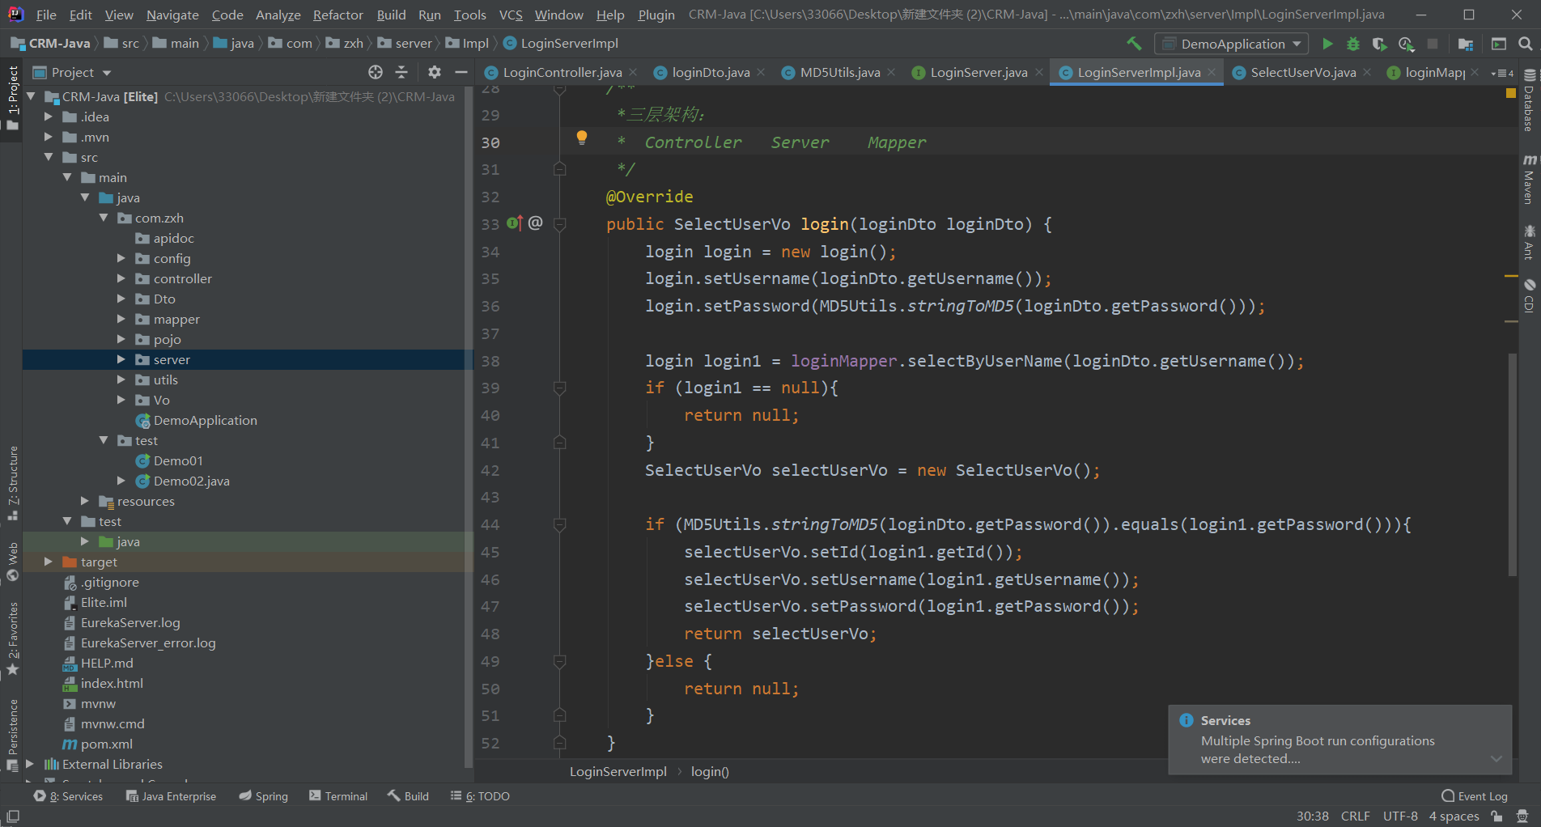
Task: Locate current file with crosshair icon
Action: click(376, 72)
